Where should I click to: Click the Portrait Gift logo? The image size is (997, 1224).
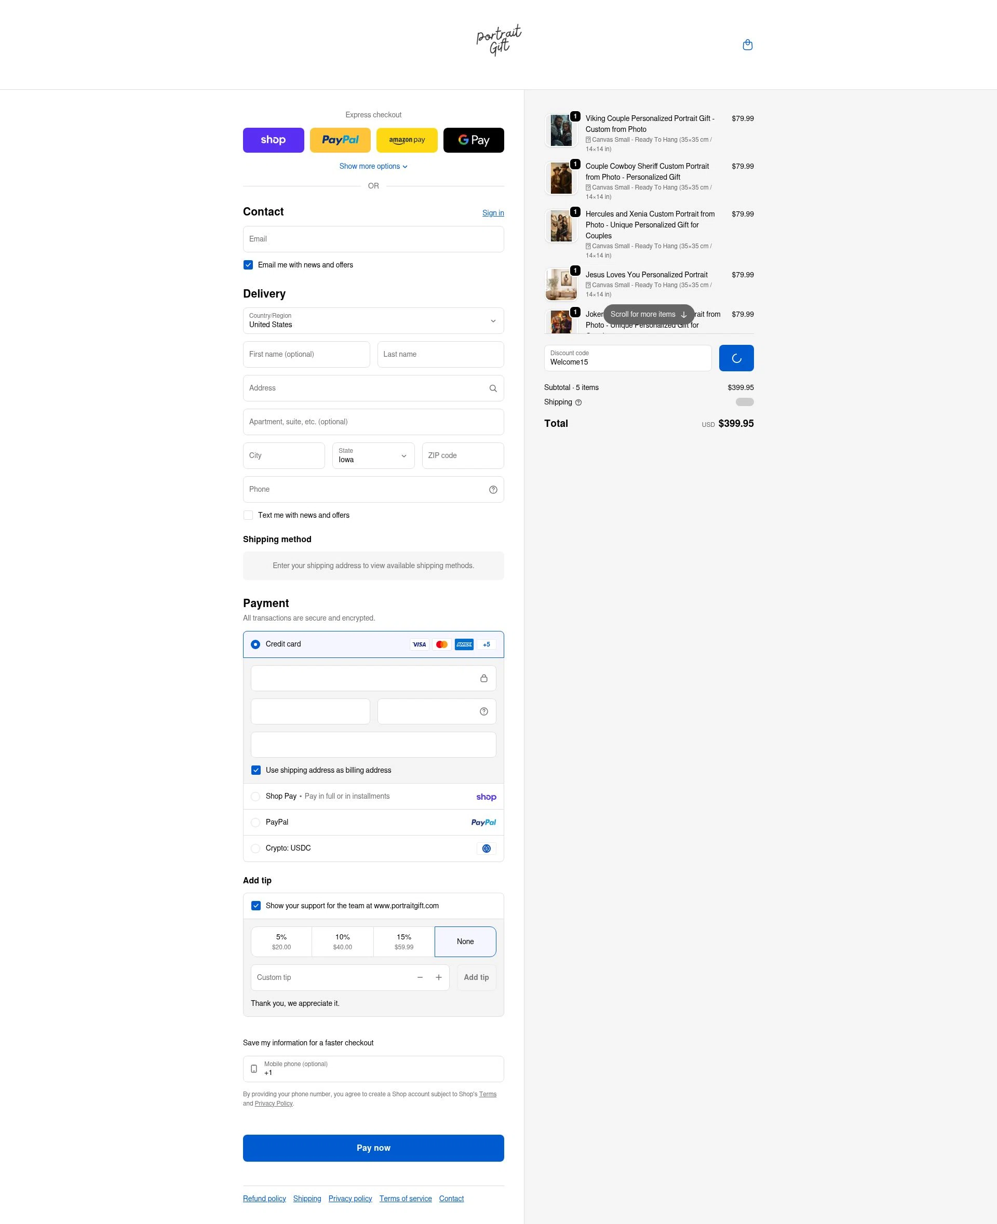[498, 40]
